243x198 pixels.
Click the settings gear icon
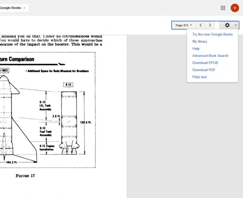[227, 25]
